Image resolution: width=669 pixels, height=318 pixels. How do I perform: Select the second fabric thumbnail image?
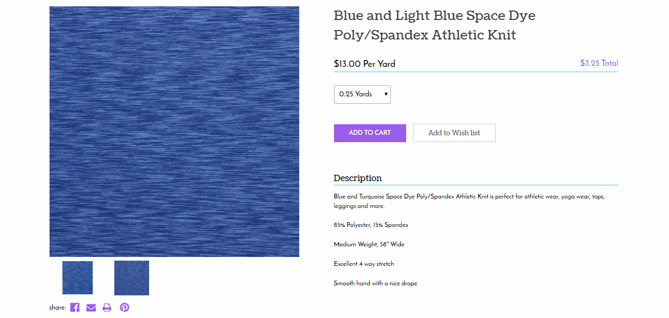[x=132, y=278]
